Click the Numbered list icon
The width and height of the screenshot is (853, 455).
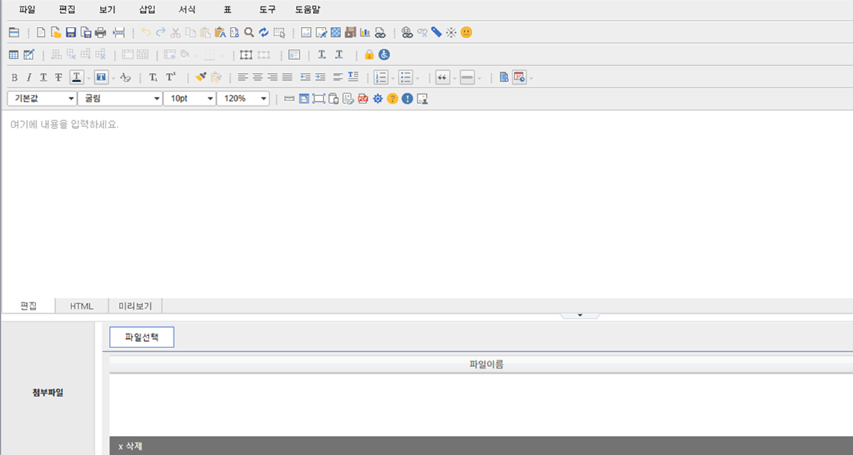381,77
